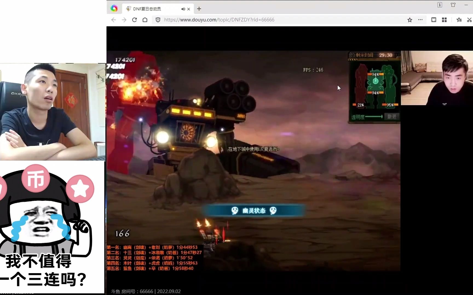Click the 第四名 ranking line
Viewport: 473px width, 295px height.
coord(152,263)
